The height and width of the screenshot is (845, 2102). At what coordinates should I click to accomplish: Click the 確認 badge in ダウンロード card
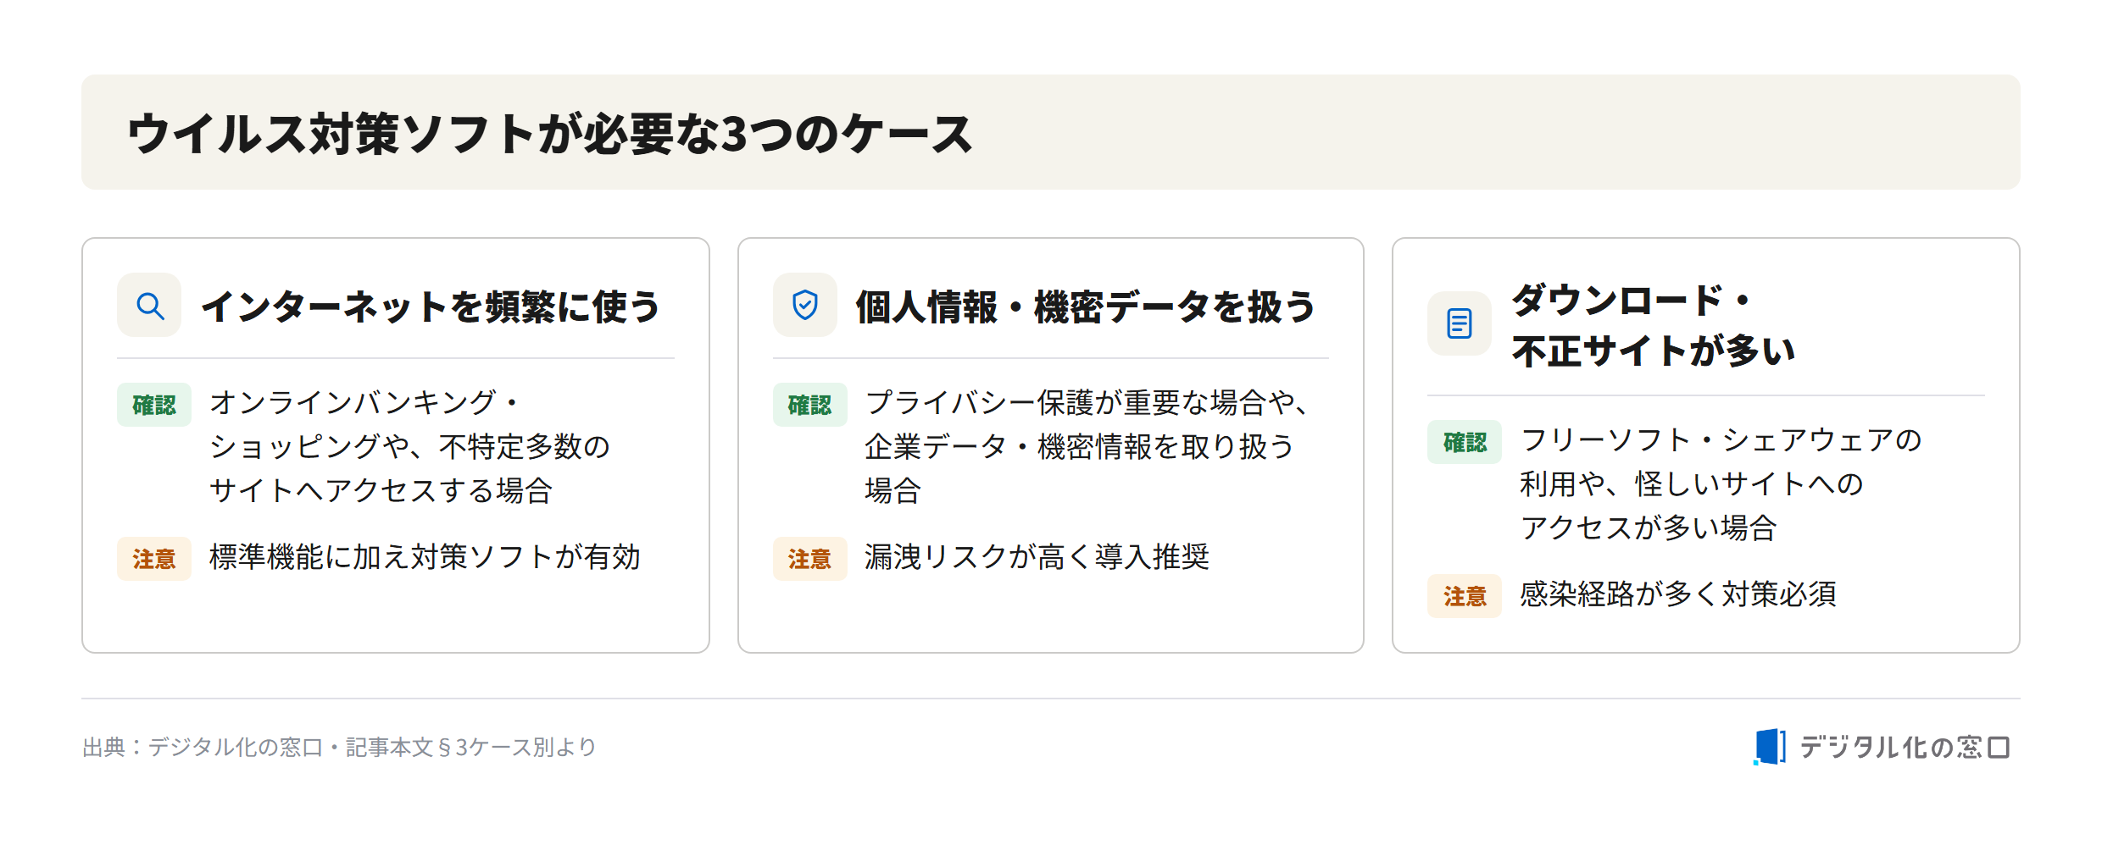(1465, 442)
